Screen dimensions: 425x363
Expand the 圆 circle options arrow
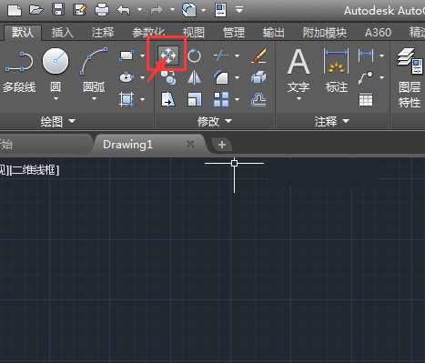pyautogui.click(x=56, y=99)
